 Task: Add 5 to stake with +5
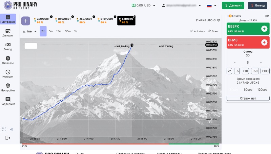pyautogui.click(x=237, y=71)
